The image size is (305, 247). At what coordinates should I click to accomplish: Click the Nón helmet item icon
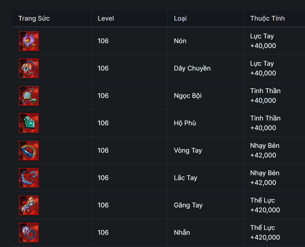tap(29, 41)
